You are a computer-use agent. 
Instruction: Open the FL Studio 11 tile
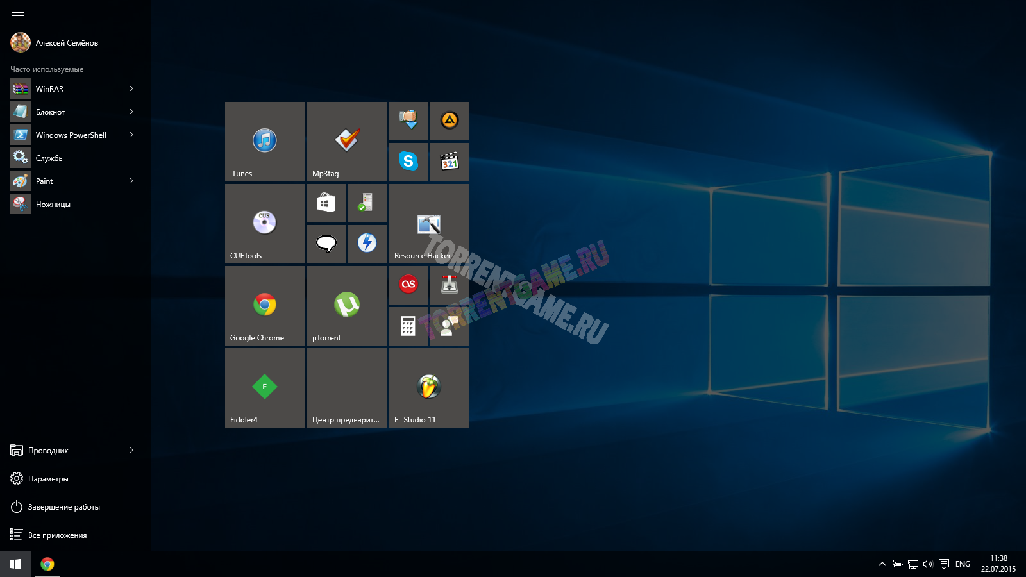click(428, 387)
